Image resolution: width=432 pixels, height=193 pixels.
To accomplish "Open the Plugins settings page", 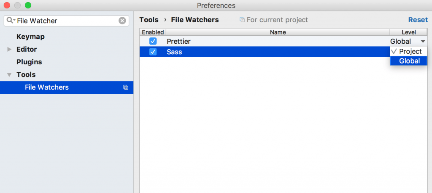I will [x=29, y=62].
